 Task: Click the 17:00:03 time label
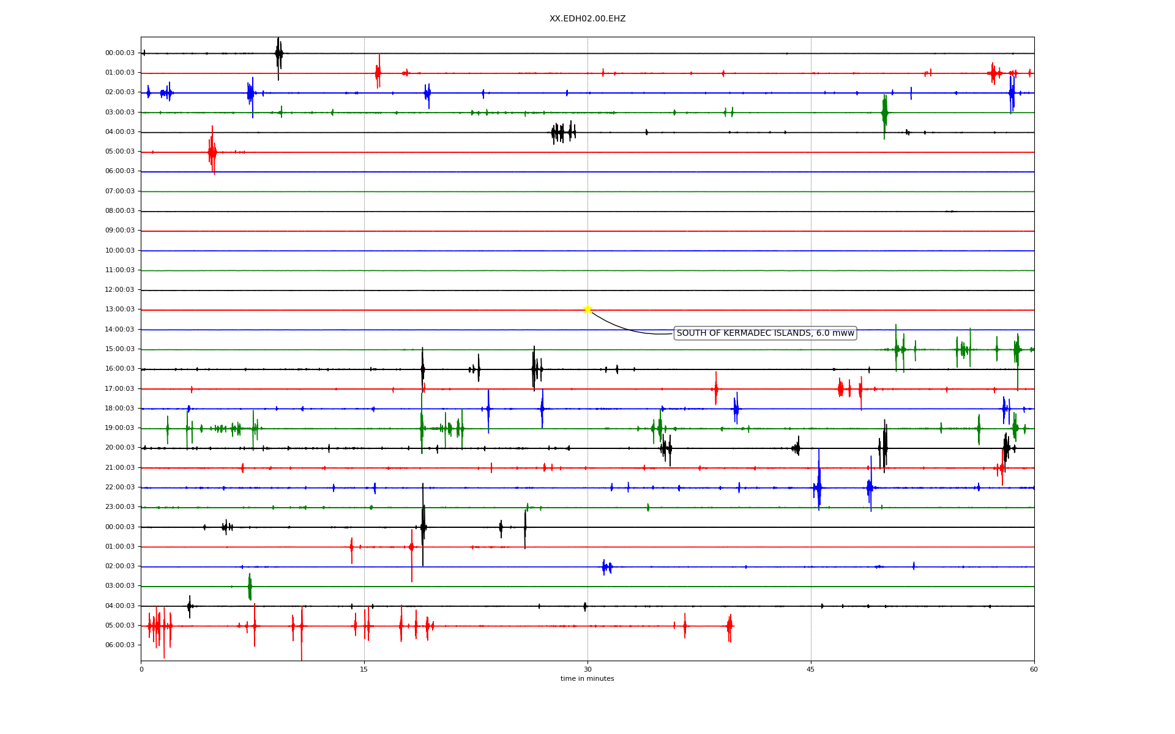[x=120, y=389]
